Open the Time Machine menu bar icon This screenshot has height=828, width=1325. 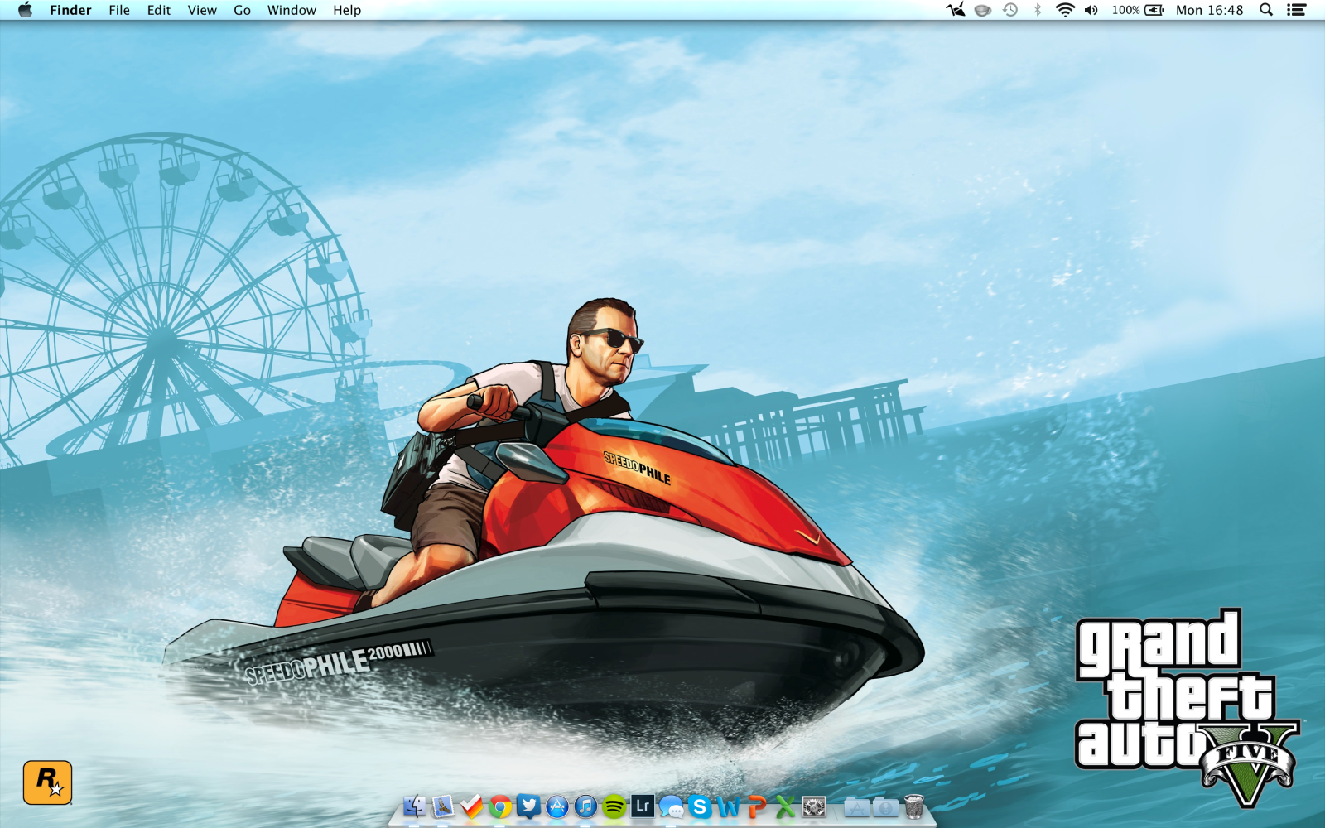[1010, 10]
